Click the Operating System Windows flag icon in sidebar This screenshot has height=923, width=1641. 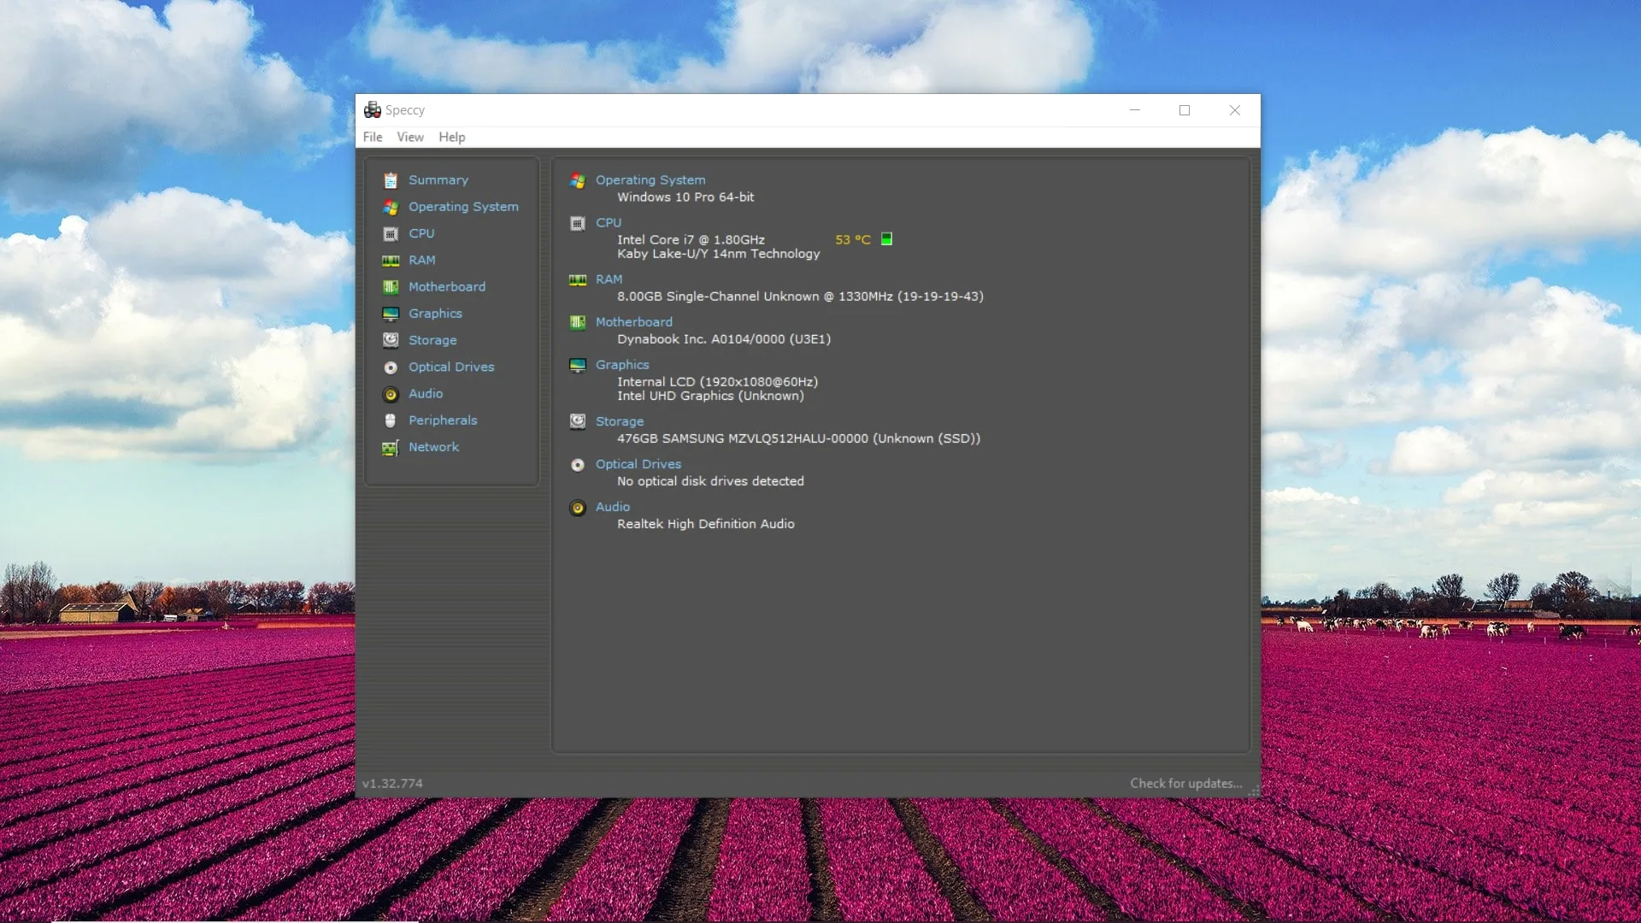[391, 207]
